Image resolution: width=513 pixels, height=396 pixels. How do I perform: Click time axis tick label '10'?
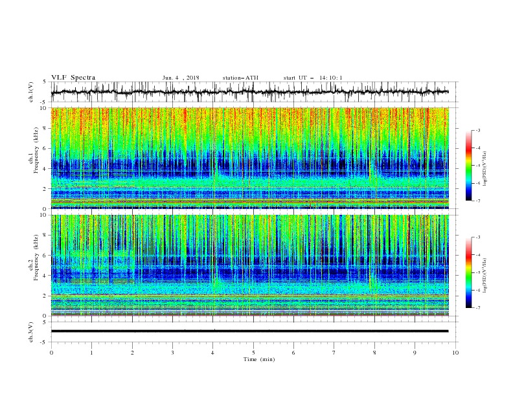pyautogui.click(x=455, y=353)
